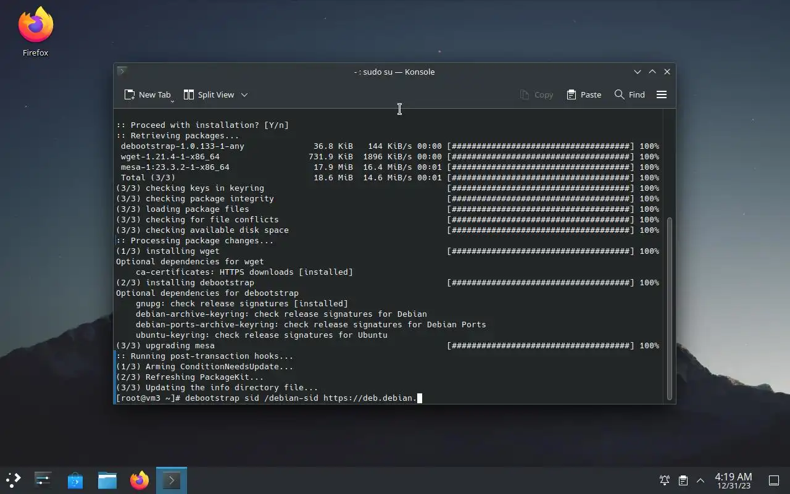Viewport: 790px width, 494px height.
Task: Minimize the Konsole window
Action: tap(638, 72)
